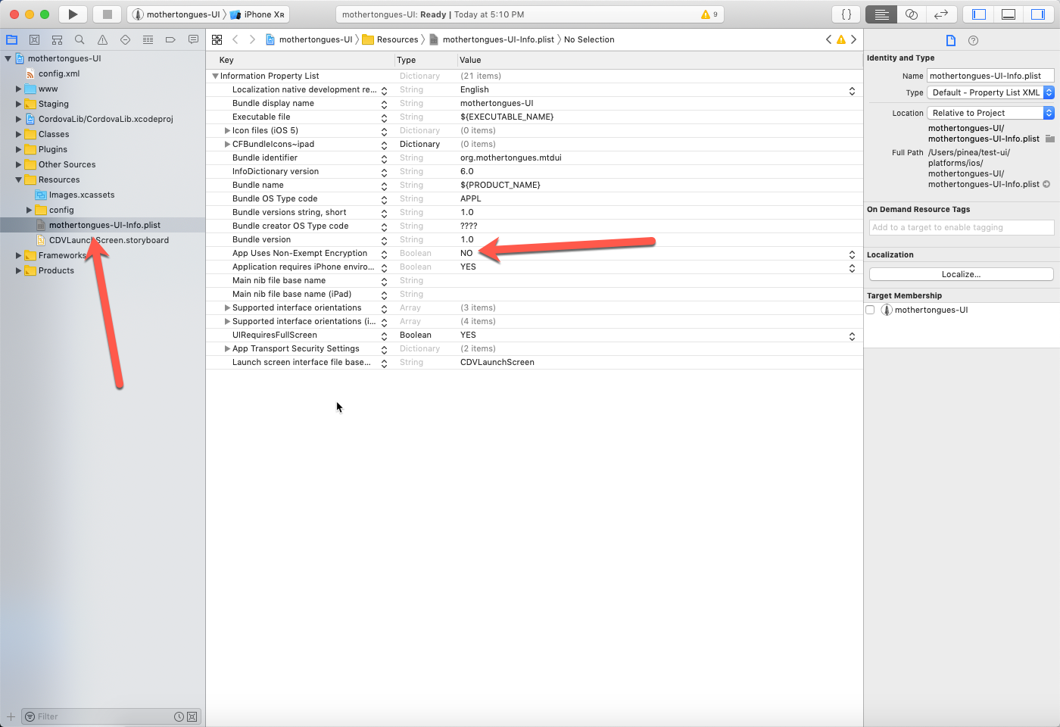Jump to the issue with the editor warning icon

click(x=841, y=39)
